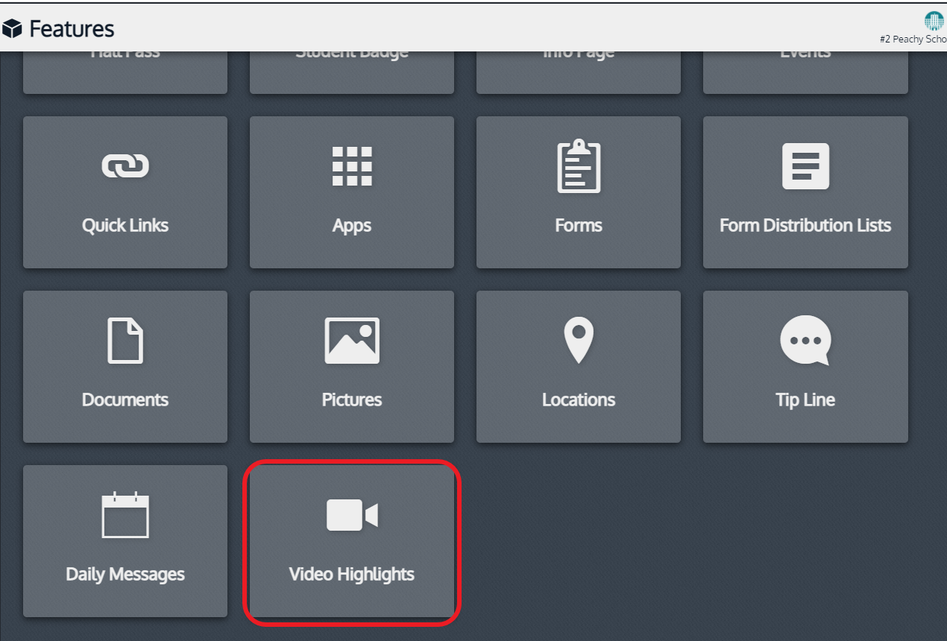Viewport: 947px width, 641px height.
Task: Select the partially hidden Student Badge tile
Action: (352, 73)
